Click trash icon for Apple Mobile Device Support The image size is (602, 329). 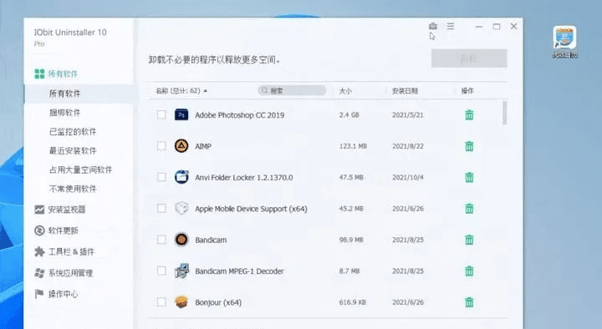coord(469,209)
